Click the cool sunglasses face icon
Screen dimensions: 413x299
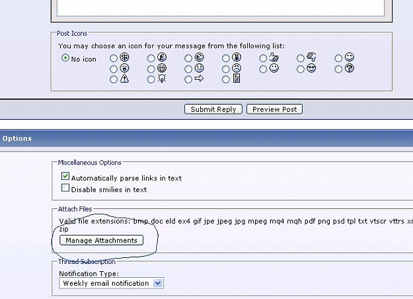pyautogui.click(x=311, y=68)
